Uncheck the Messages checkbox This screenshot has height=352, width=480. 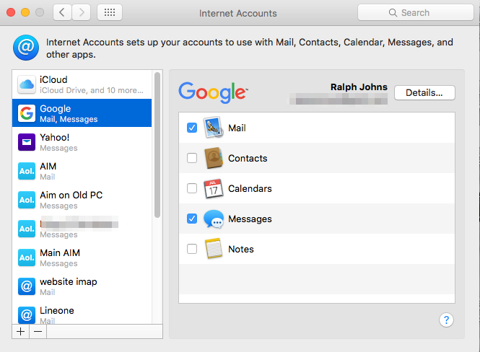pos(192,219)
